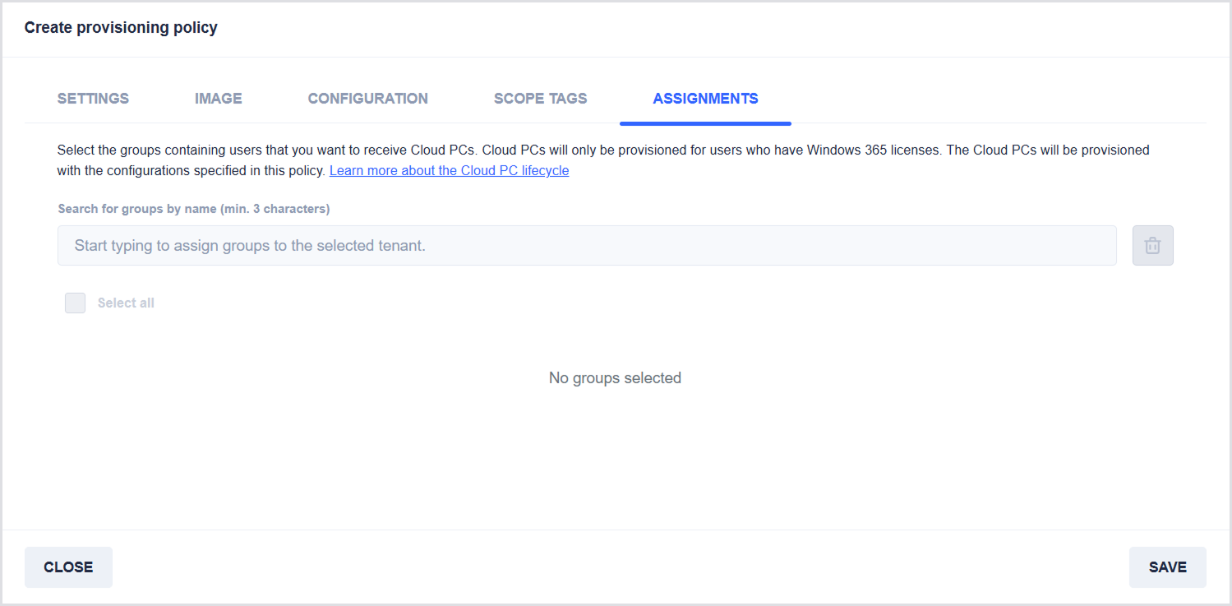Switch to the Settings tab
This screenshot has height=606, width=1232.
pyautogui.click(x=93, y=99)
